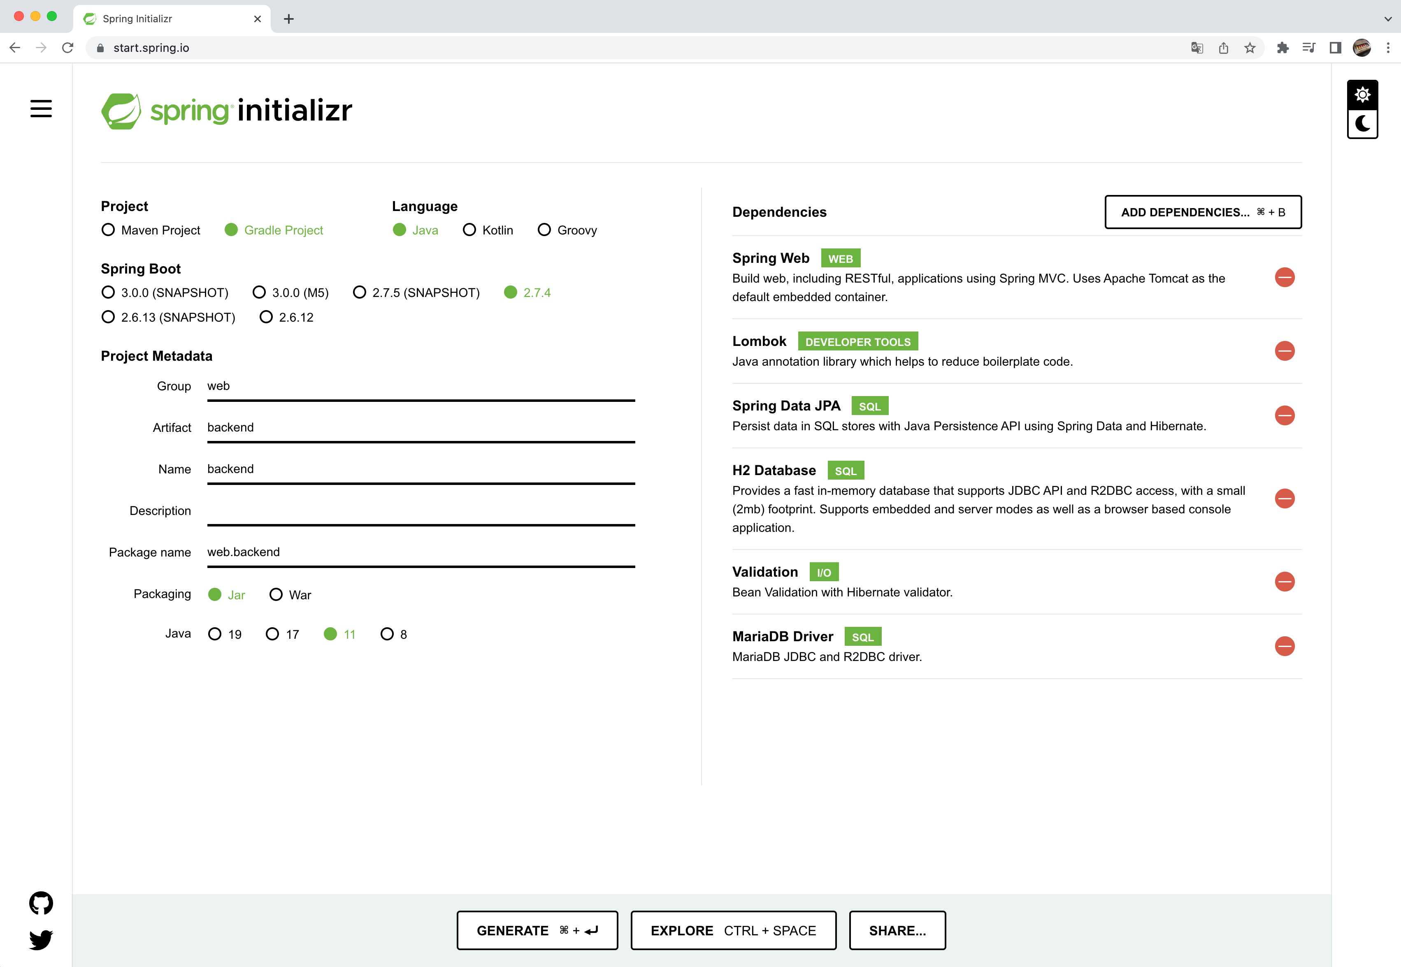Focus the Description input field
Viewport: 1401px width, 967px height.
[421, 510]
